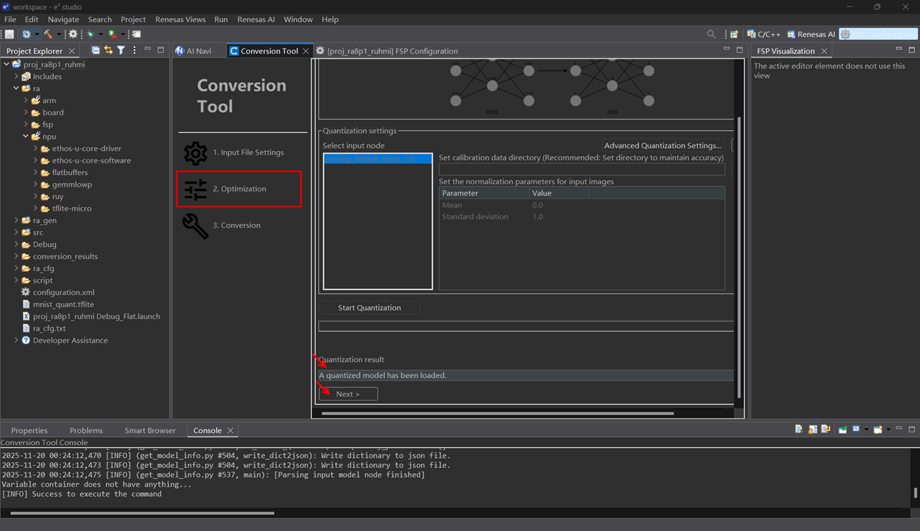Toggle Scroll Lock in the Console
The width and height of the screenshot is (920, 531).
[x=813, y=429]
